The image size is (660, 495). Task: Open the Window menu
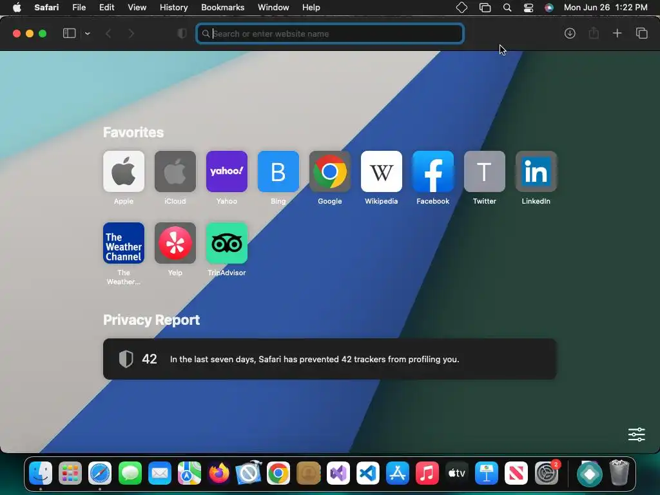tap(273, 8)
